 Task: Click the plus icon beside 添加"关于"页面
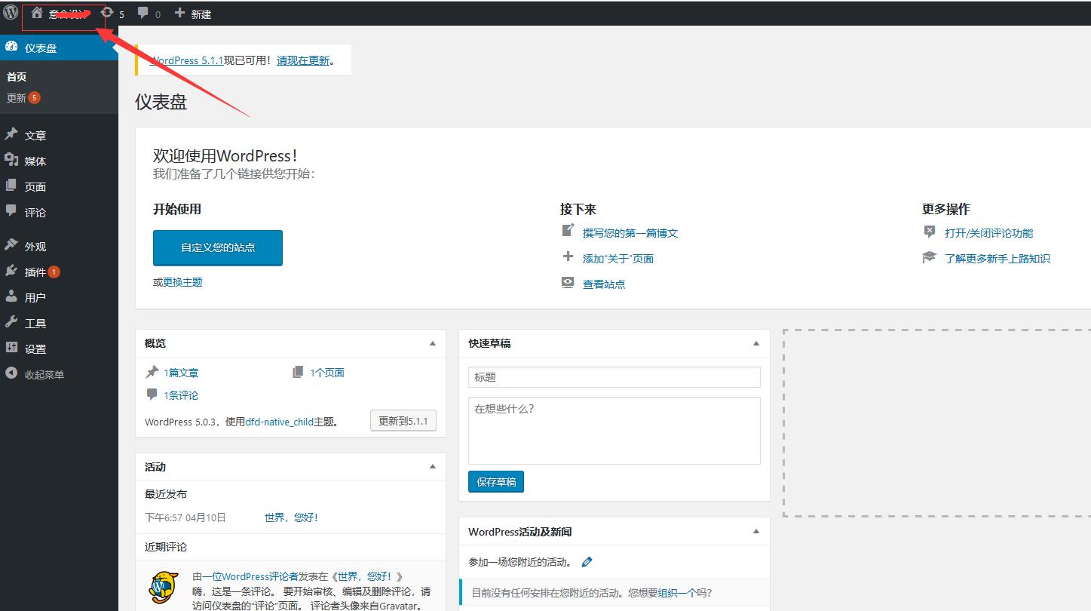click(x=568, y=256)
